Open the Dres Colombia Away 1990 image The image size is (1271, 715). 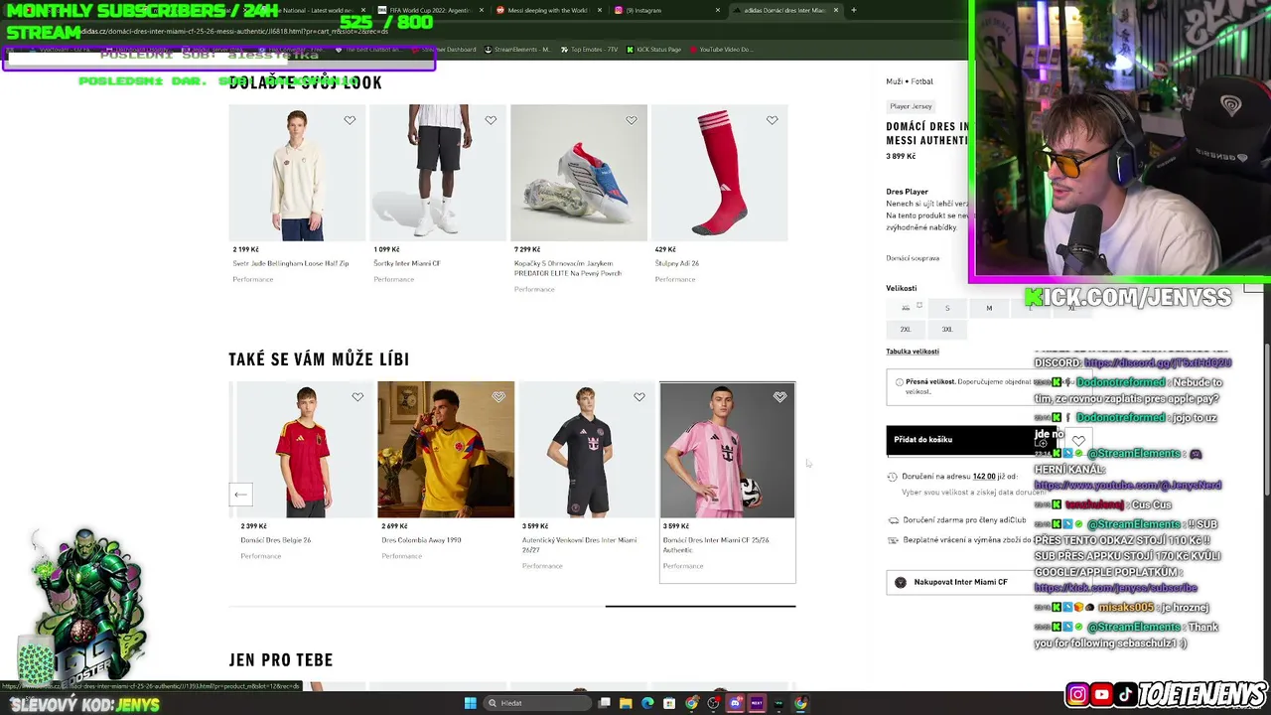pos(446,450)
